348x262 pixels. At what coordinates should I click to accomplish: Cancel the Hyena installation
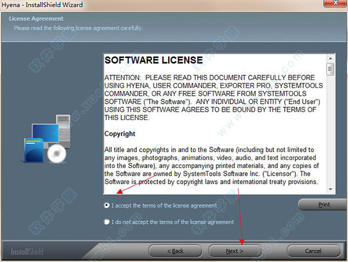(313, 251)
